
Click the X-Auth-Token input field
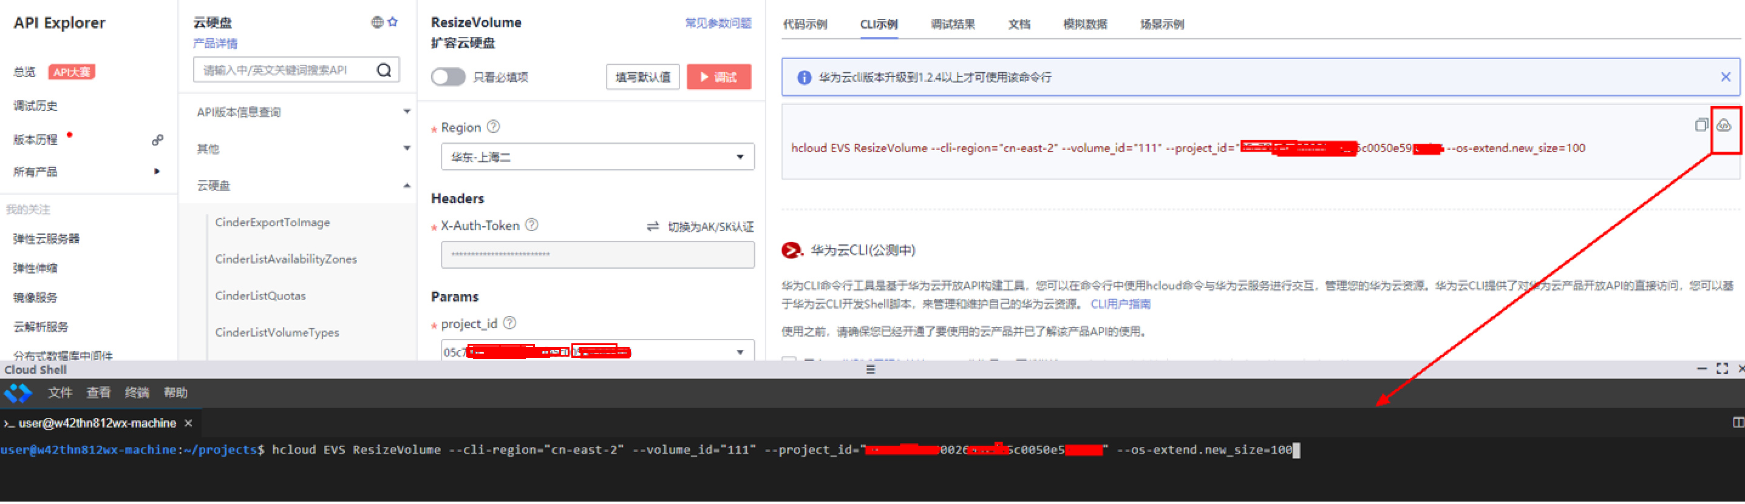[x=597, y=254]
